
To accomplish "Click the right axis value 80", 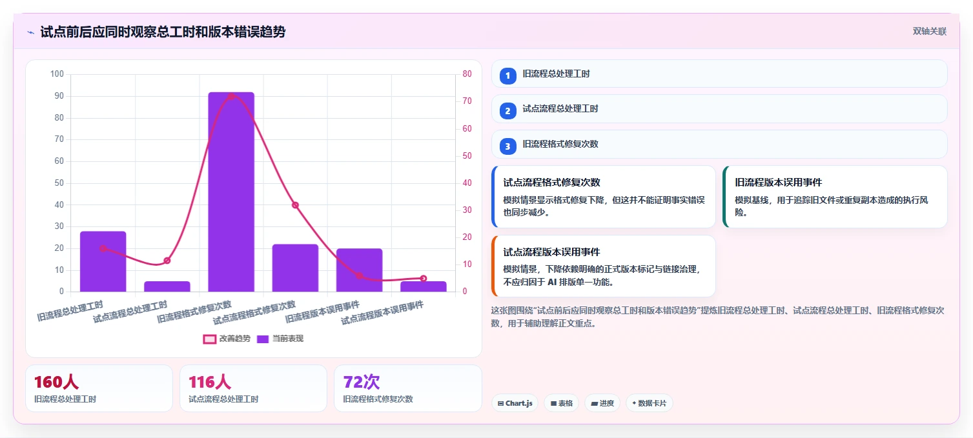I will pos(467,74).
